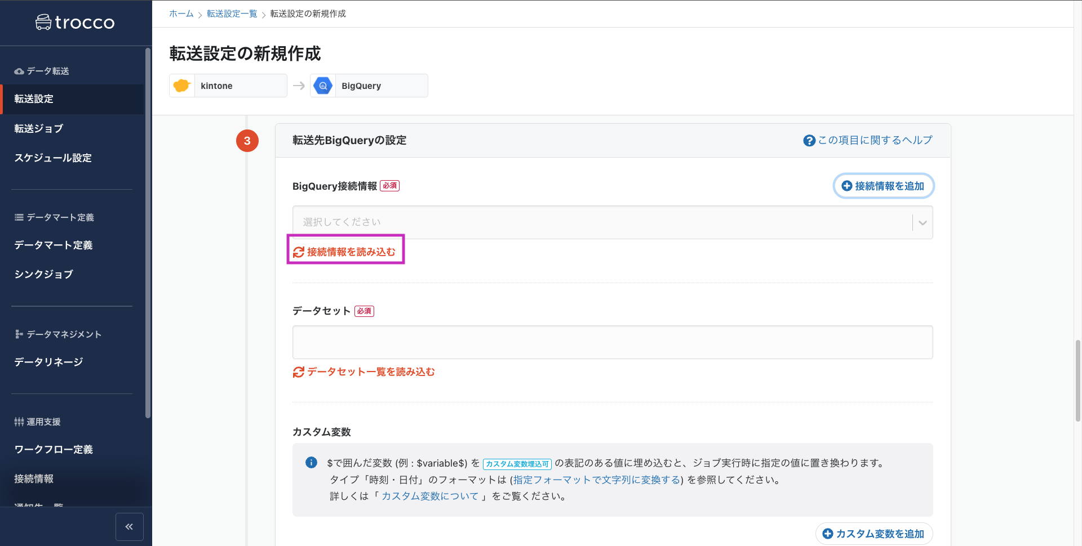Click データセット一覧を読み込む reload link
The image size is (1082, 546).
(x=364, y=372)
